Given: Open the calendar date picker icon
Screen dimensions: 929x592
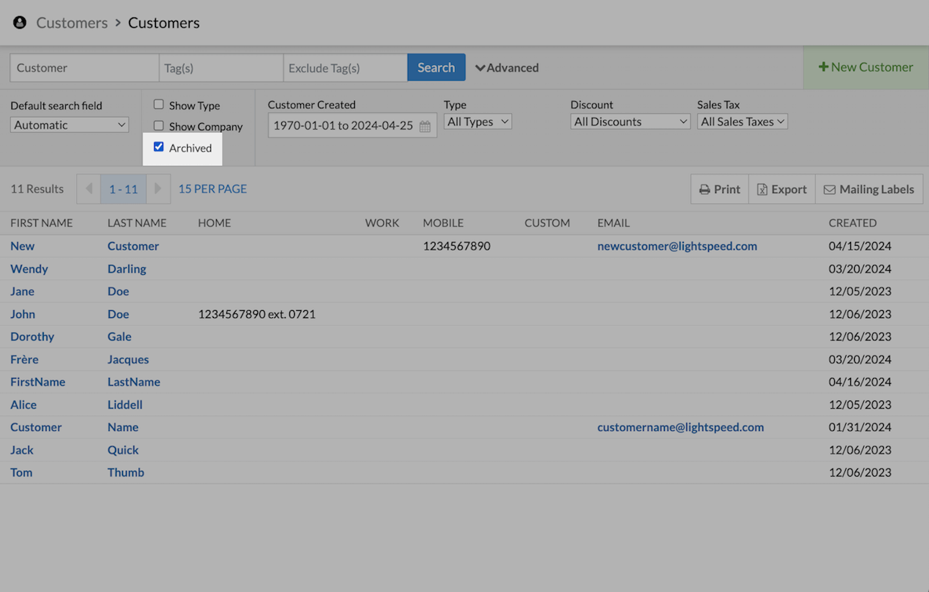Looking at the screenshot, I should point(425,126).
